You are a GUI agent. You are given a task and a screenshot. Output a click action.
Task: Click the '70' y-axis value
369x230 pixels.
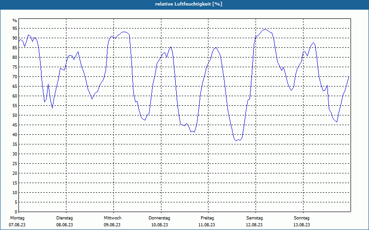pyautogui.click(x=15, y=76)
